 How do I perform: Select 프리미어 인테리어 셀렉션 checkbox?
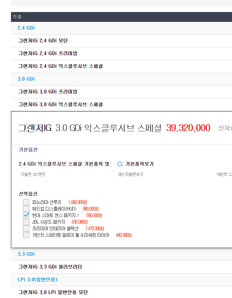[x=26, y=228]
